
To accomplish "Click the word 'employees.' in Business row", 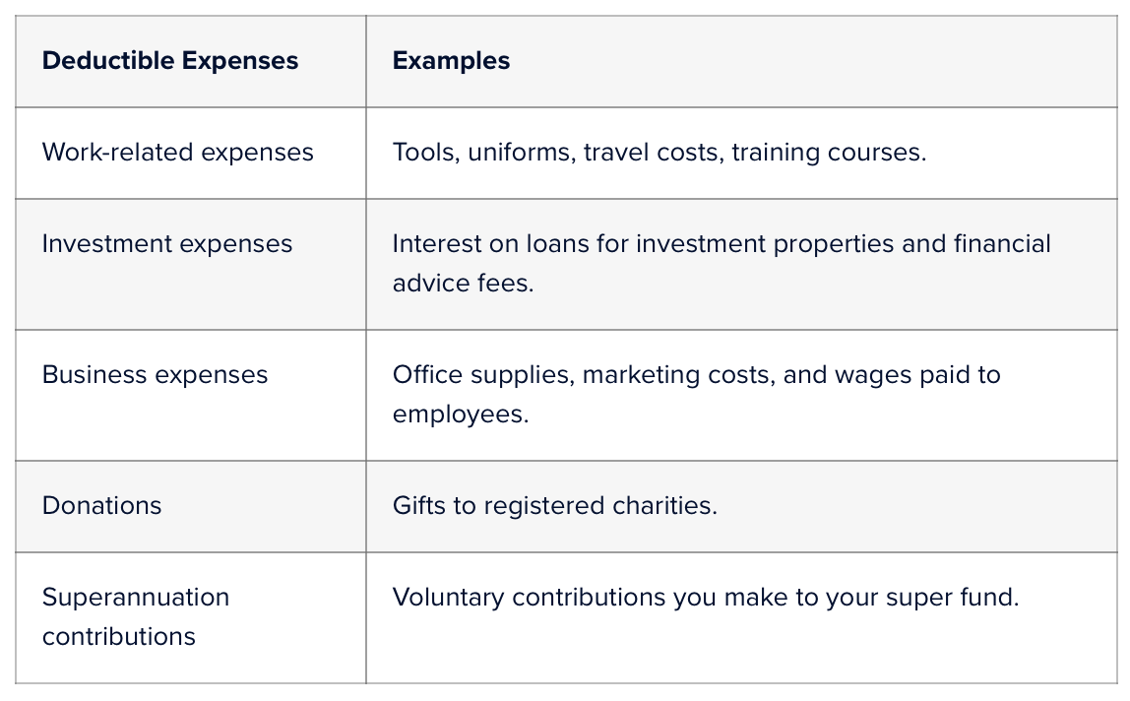I will [460, 414].
